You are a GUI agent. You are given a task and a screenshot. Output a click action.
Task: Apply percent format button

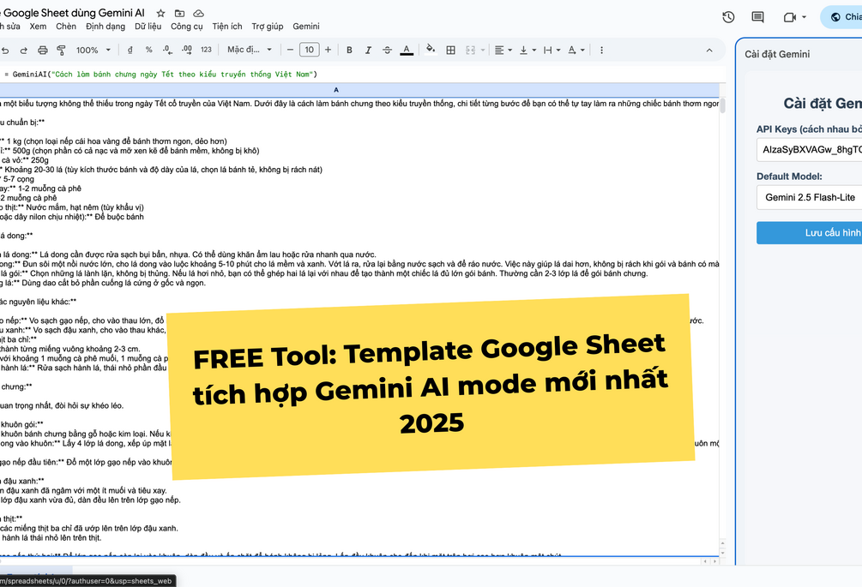pos(149,50)
